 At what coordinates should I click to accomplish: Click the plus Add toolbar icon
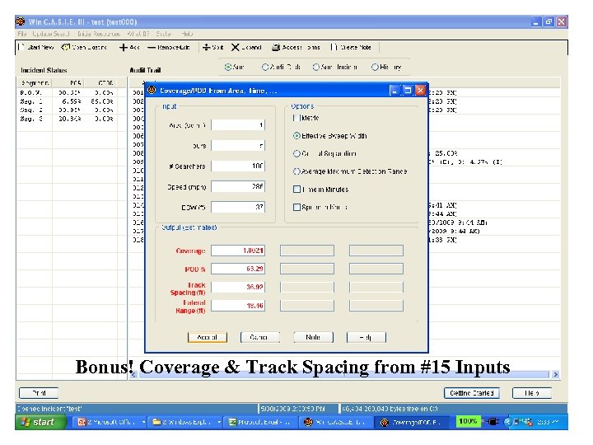tap(124, 47)
